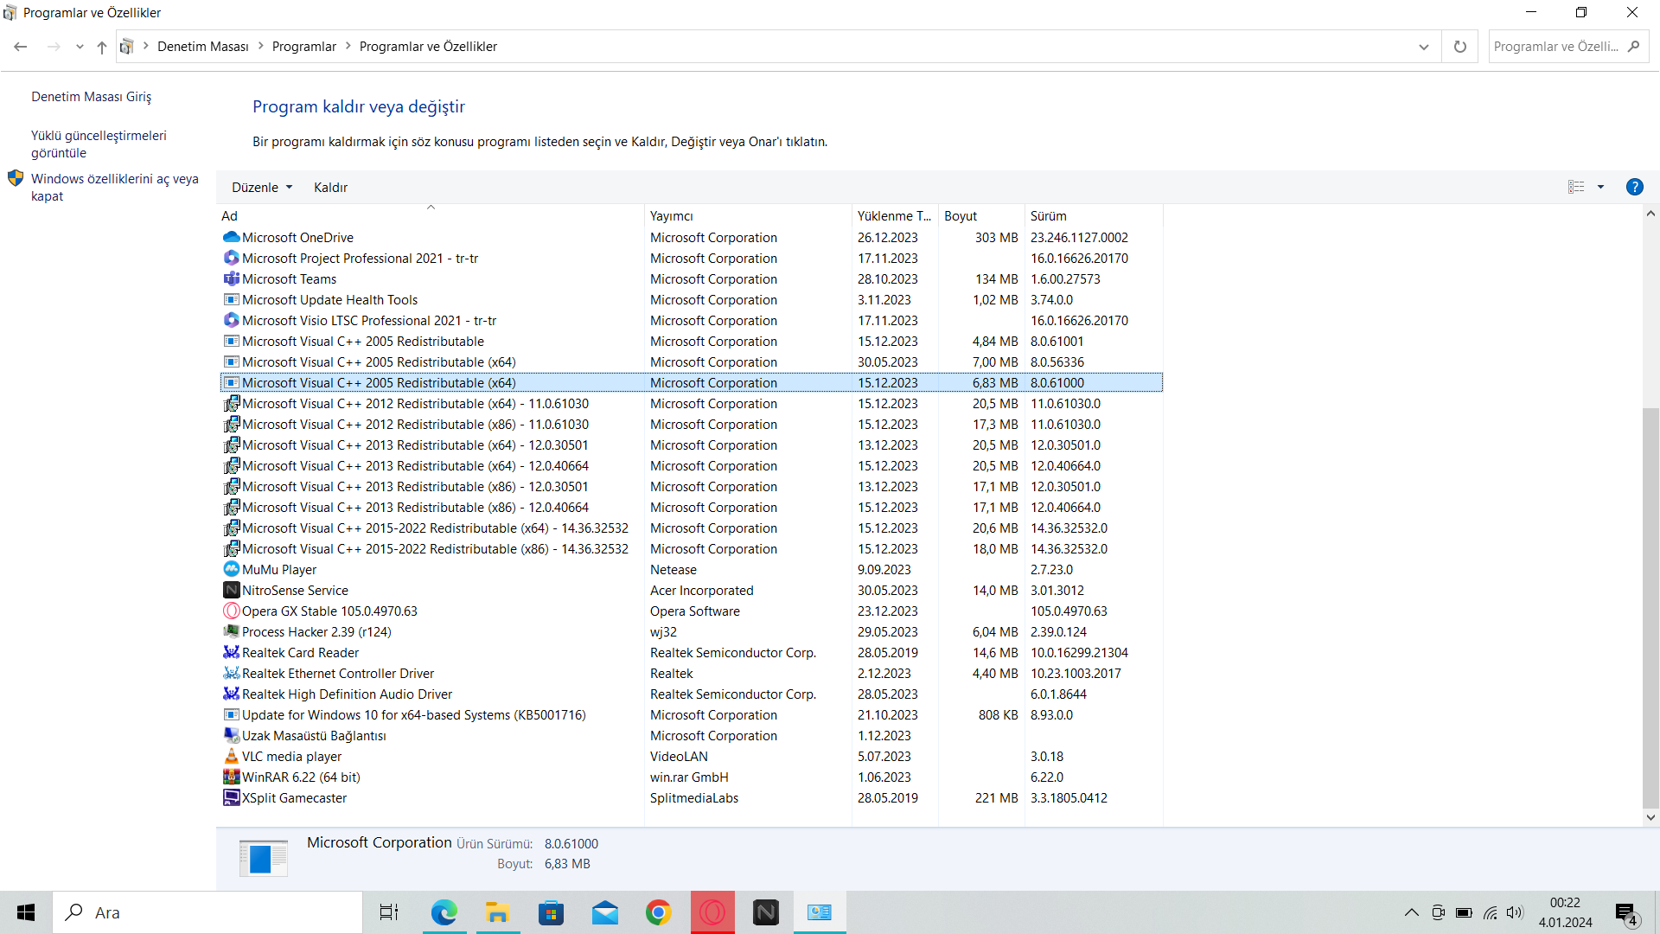Click the Microsoft OneDrive cloud icon

(231, 238)
